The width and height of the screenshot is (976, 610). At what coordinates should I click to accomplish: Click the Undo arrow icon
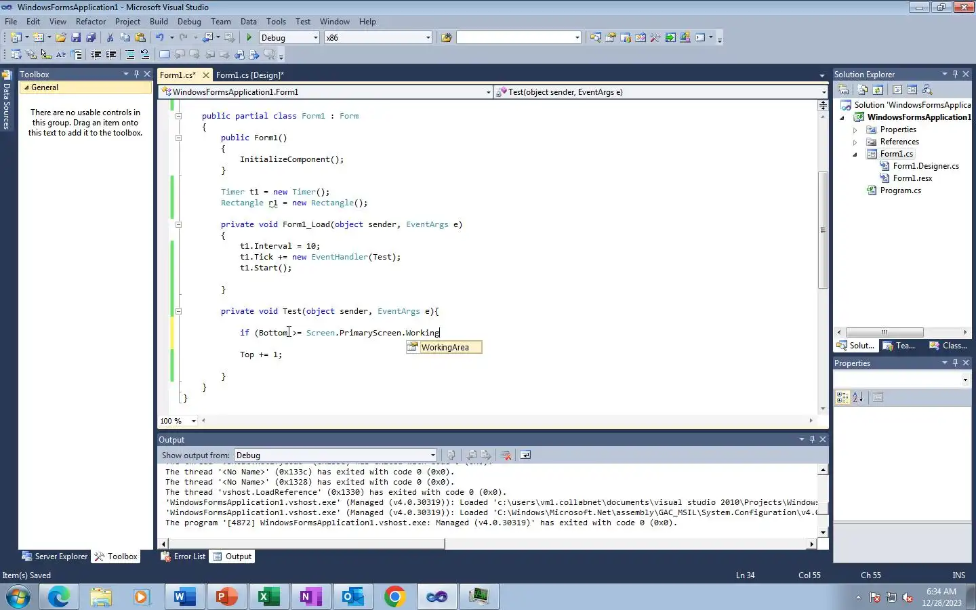point(159,38)
